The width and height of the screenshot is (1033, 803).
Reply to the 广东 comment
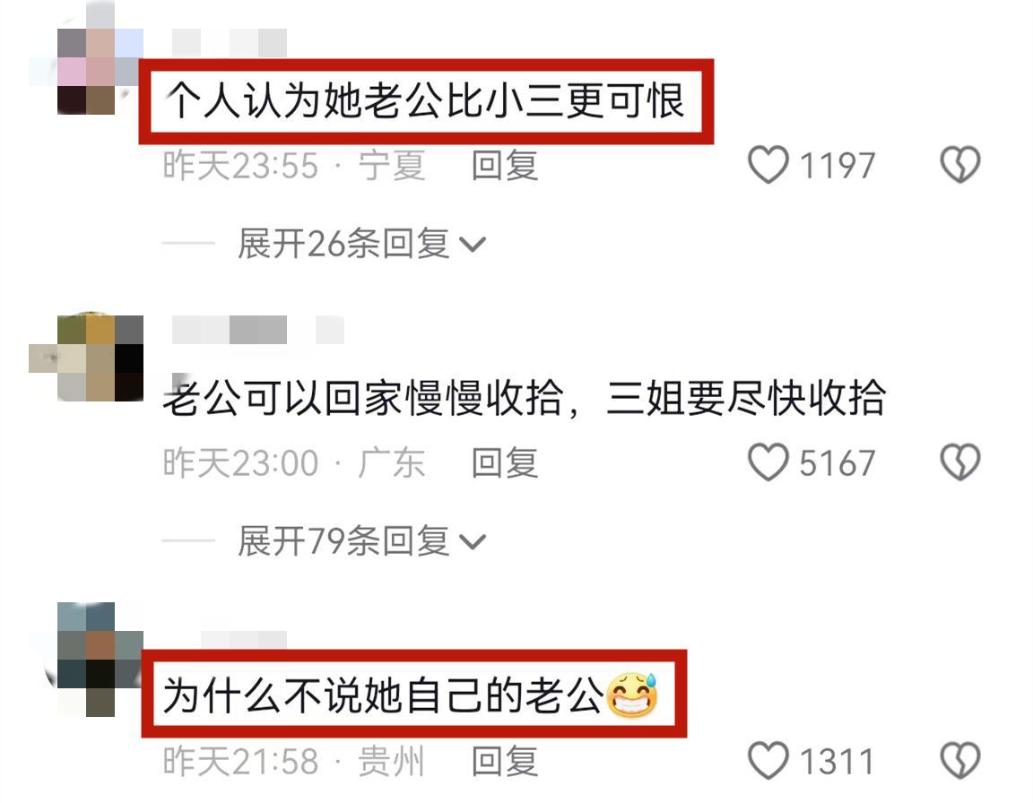pos(505,462)
